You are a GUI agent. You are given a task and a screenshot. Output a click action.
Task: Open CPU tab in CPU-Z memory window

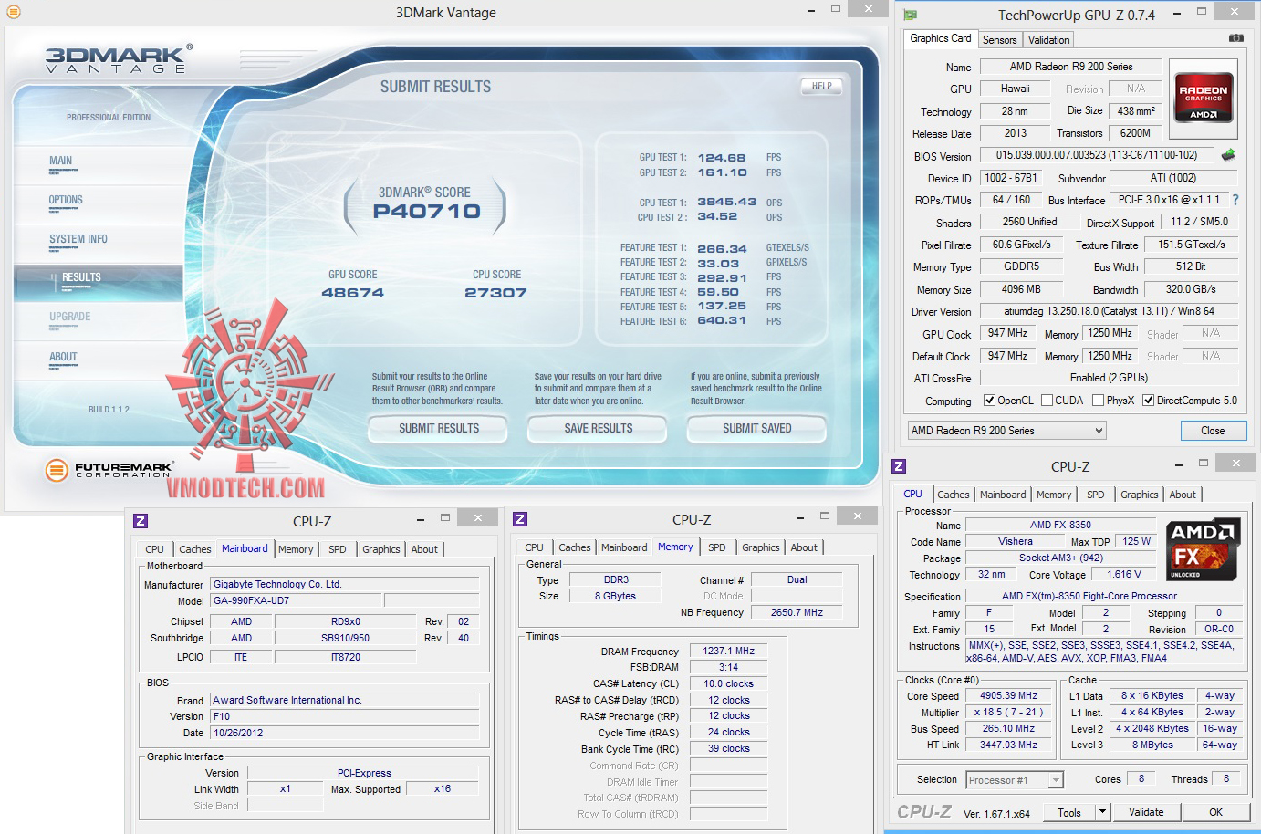[534, 547]
